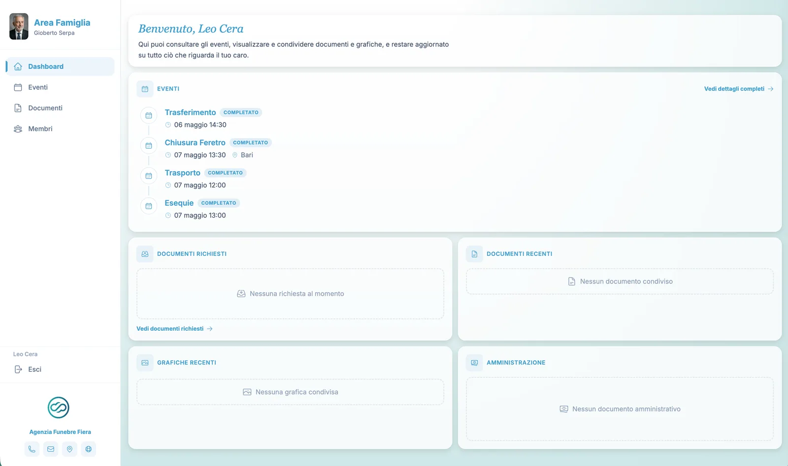788x466 pixels.
Task: Click Gioberto Serpa profile photo
Action: (x=19, y=27)
